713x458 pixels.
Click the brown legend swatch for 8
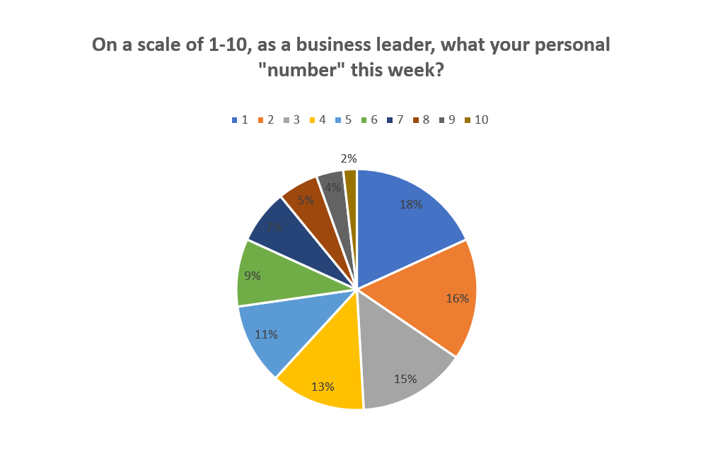pyautogui.click(x=416, y=120)
